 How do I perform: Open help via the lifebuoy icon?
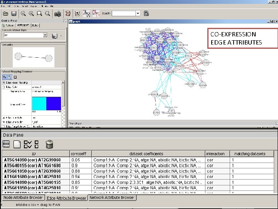pyautogui.click(x=66, y=14)
